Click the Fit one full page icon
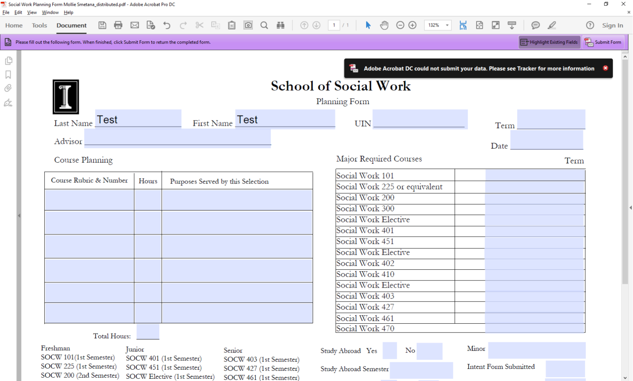This screenshot has height=381, width=633. 479,25
